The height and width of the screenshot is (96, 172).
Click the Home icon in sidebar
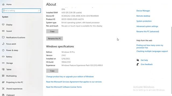point(3,4)
